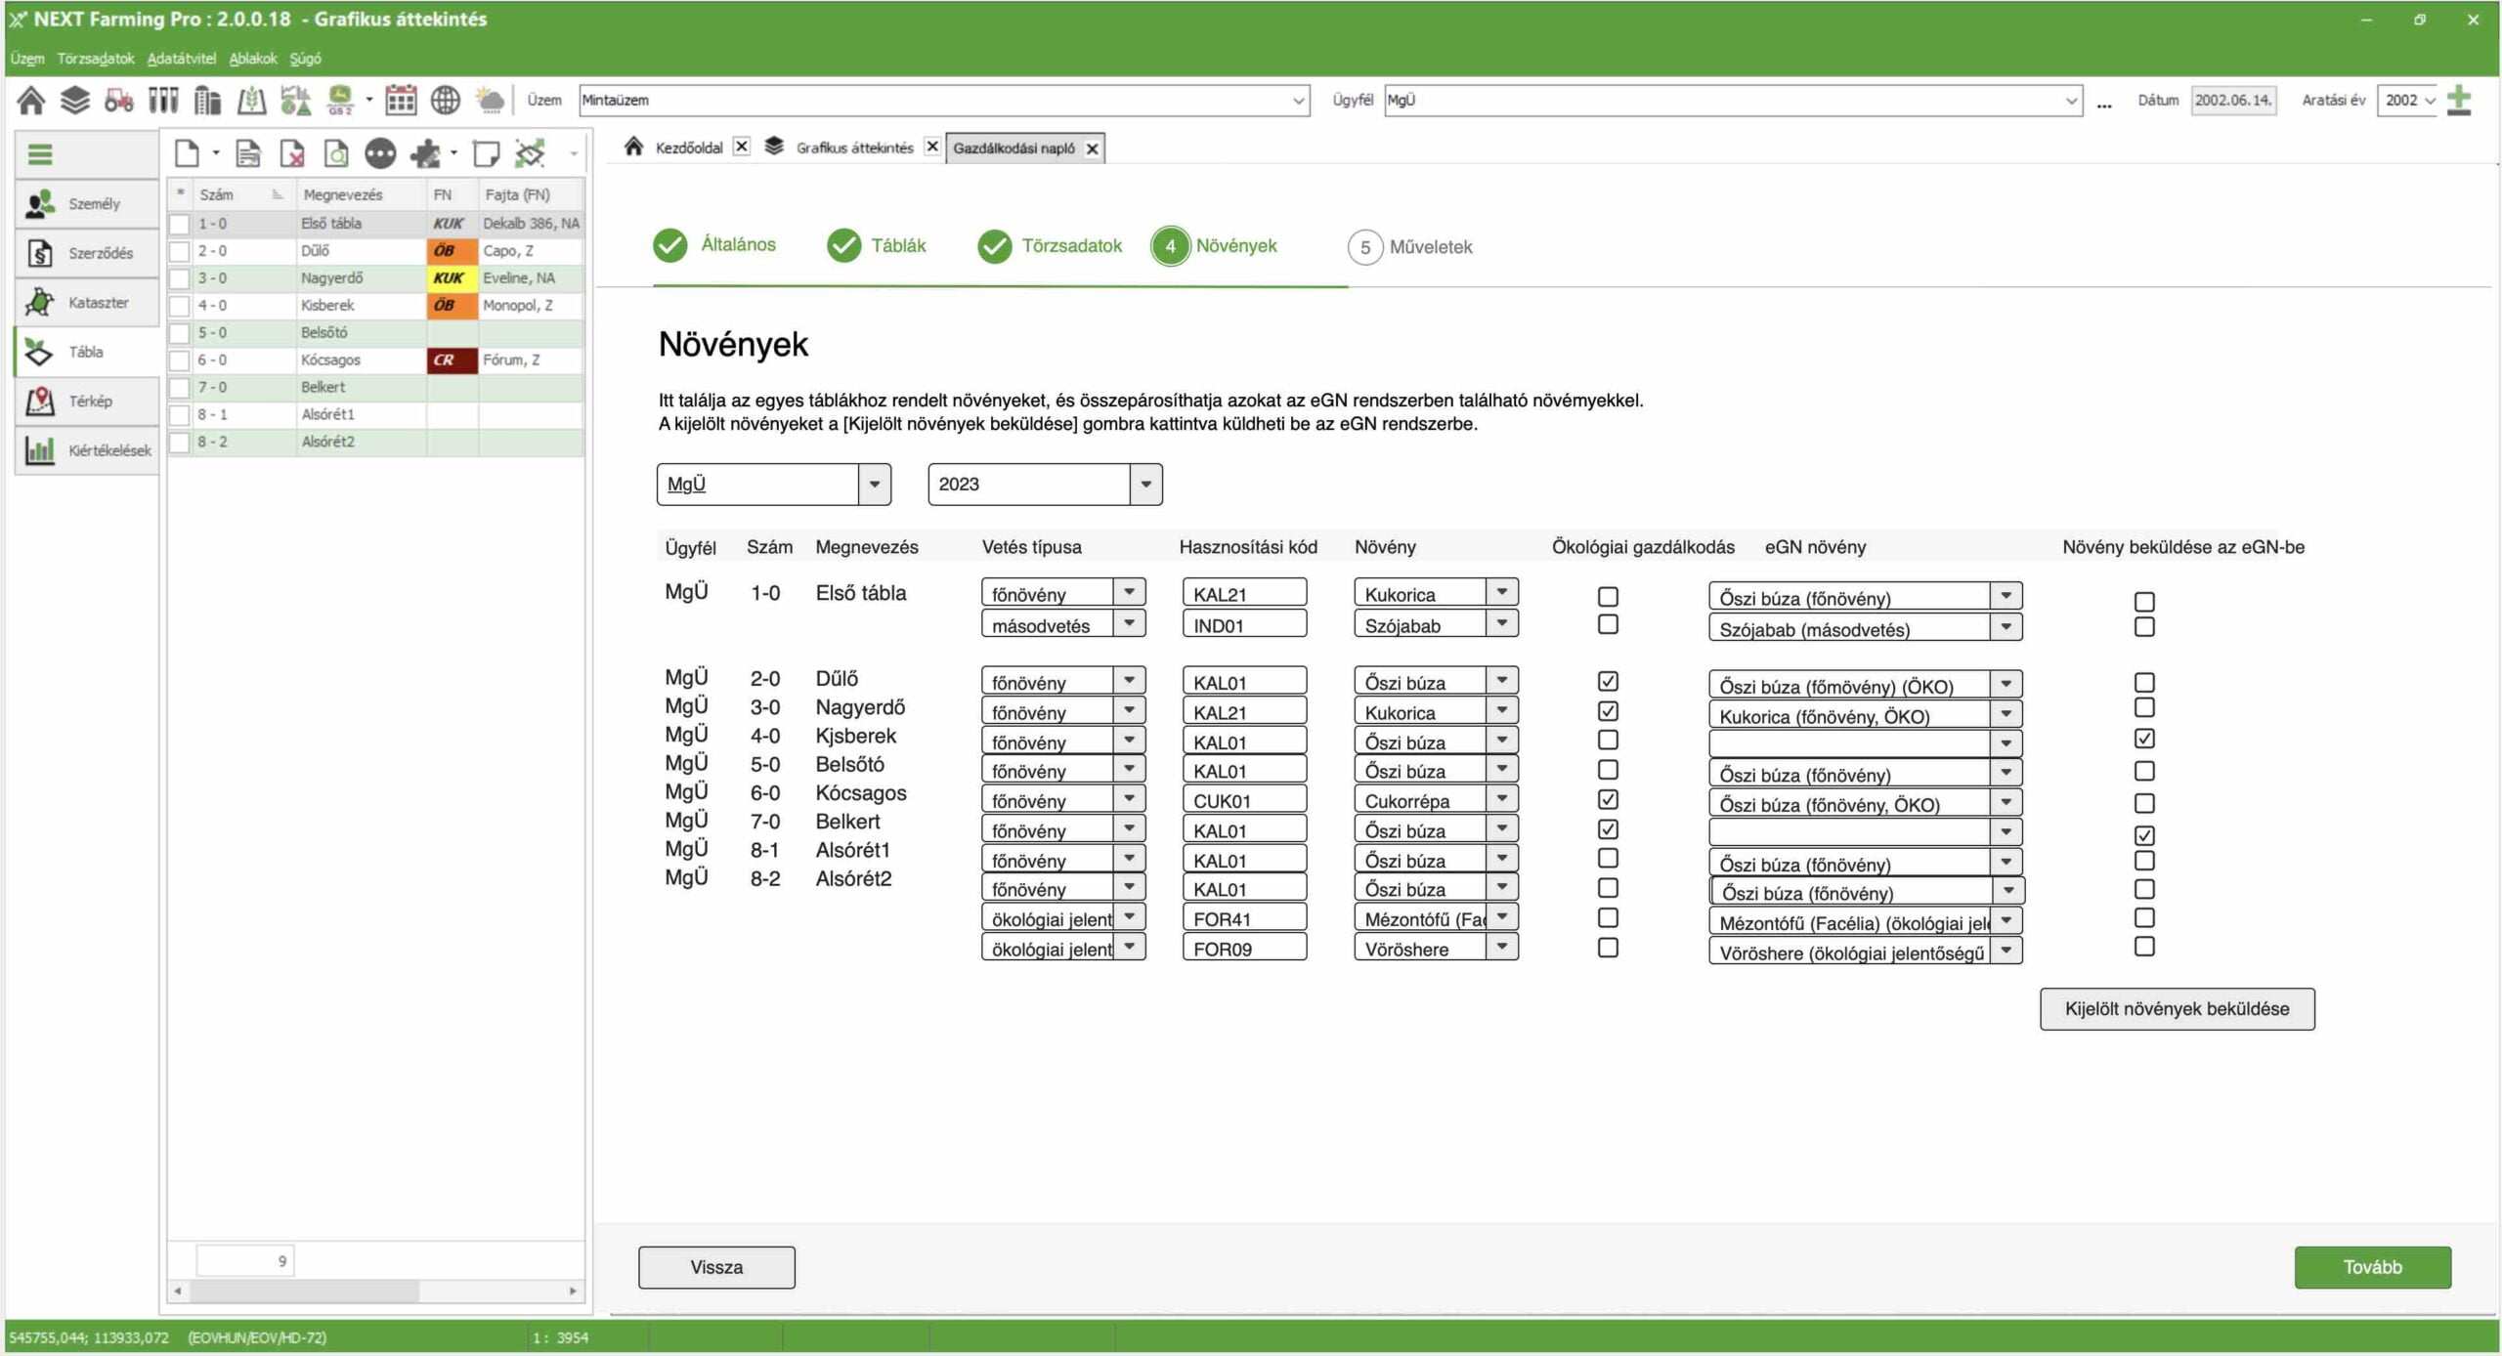Image resolution: width=2502 pixels, height=1356 pixels.
Task: Click the globe toolbar icon
Action: coord(446,100)
